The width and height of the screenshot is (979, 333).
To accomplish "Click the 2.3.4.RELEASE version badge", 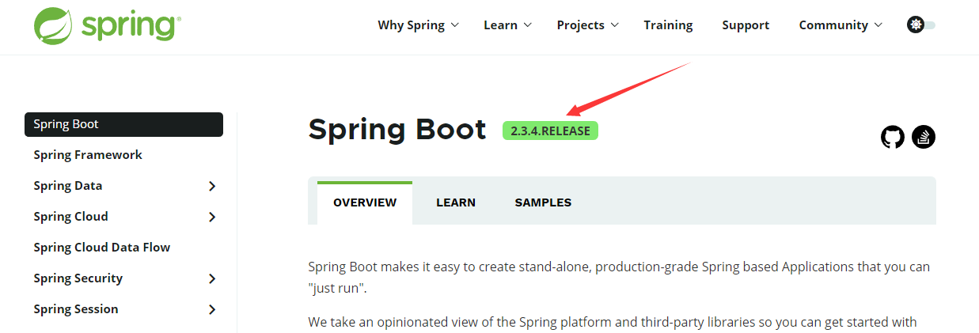I will (x=551, y=131).
